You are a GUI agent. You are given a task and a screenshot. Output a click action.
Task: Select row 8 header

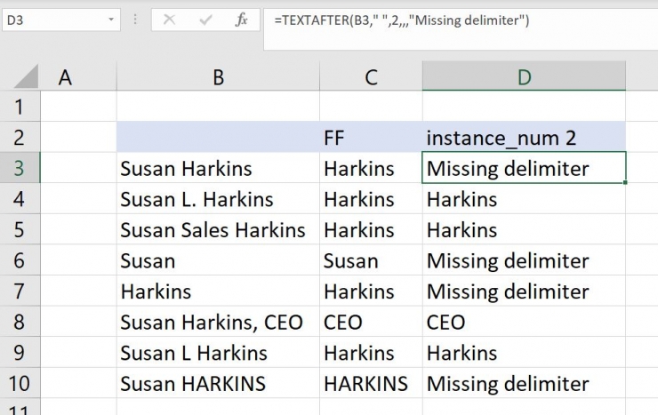click(x=21, y=323)
